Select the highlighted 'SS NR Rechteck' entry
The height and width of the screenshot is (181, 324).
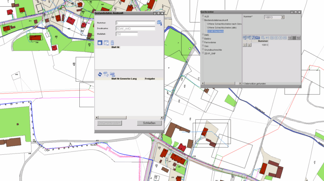click(216, 31)
